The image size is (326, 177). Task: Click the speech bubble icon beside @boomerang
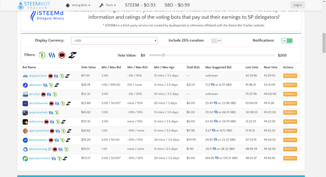(x=50, y=149)
